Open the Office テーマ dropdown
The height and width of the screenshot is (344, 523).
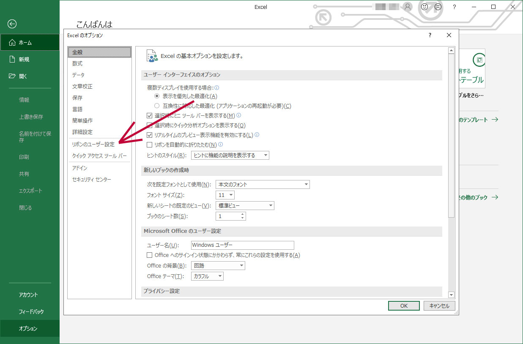tap(207, 276)
